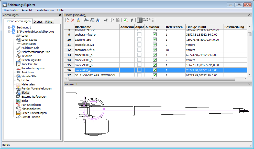
Task: Click the red Delete X icon
Action: coord(73,20)
